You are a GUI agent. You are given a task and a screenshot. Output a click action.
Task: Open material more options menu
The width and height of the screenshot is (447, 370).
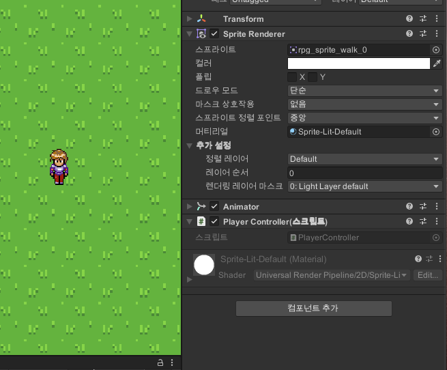pyautogui.click(x=440, y=259)
